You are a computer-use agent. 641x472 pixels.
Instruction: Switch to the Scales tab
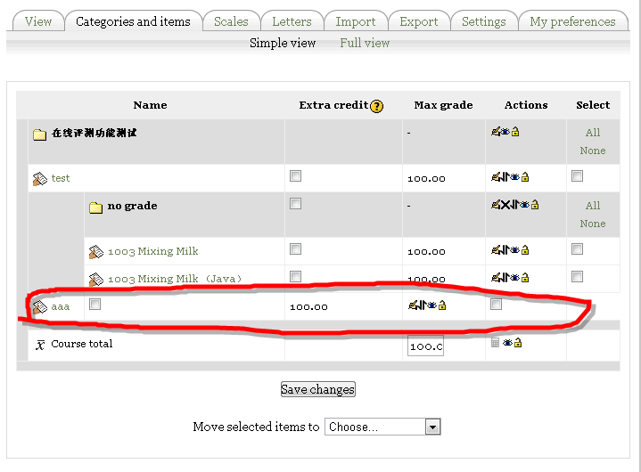pyautogui.click(x=231, y=20)
